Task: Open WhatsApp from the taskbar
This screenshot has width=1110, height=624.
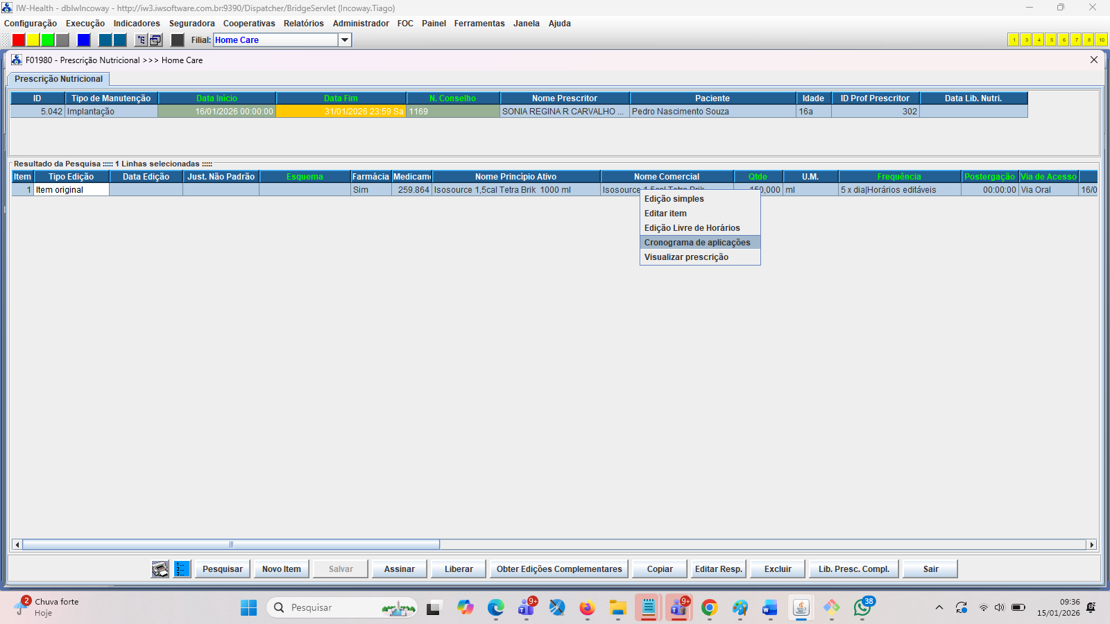Action: click(x=862, y=608)
